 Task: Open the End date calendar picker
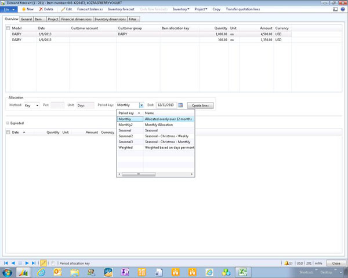click(x=180, y=105)
